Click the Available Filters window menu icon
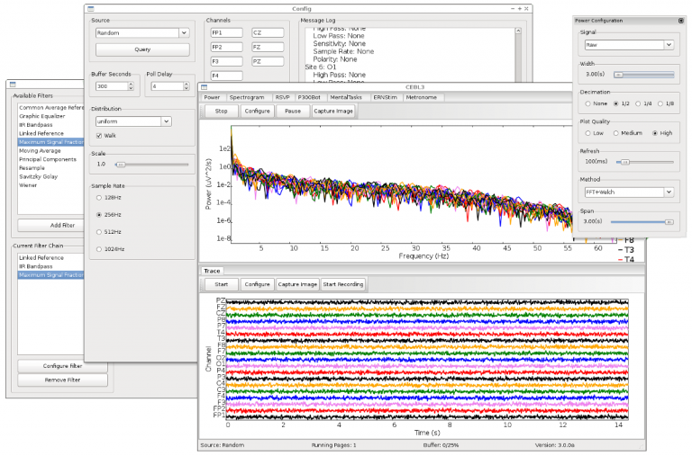This screenshot has height=456, width=692. pos(14,84)
